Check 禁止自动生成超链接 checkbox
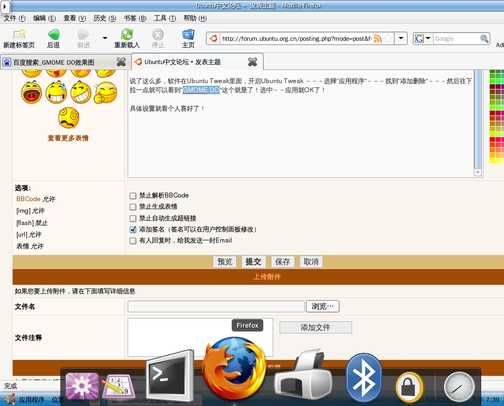Screen dimensions: 504x406 click(x=133, y=219)
